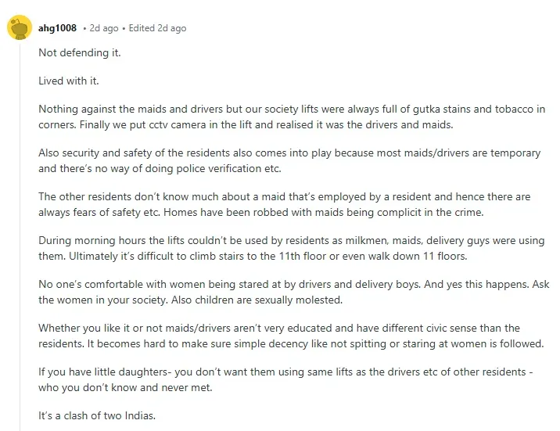Click the line mentioning cctv camera in the lift
The image size is (560, 431).
246,125
